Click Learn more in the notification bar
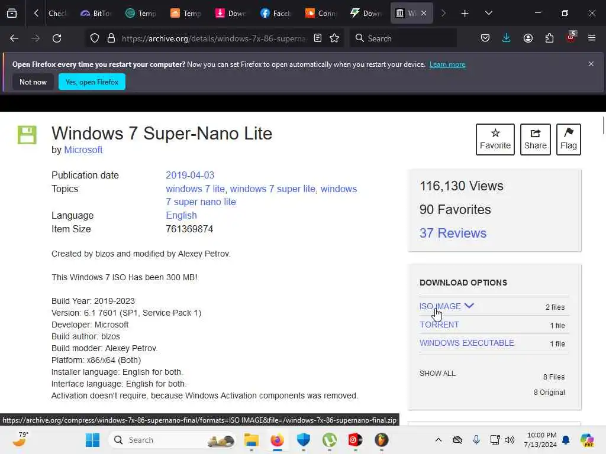Viewport: 606px width, 454px height. coord(447,64)
